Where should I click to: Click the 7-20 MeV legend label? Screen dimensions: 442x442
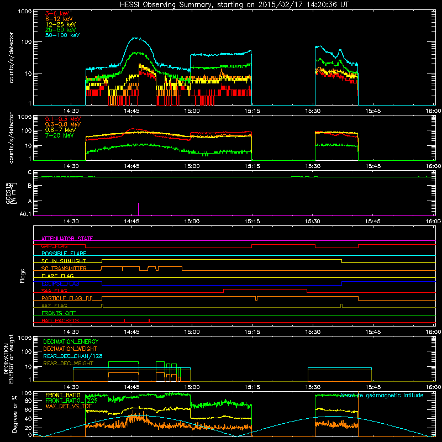[60, 135]
